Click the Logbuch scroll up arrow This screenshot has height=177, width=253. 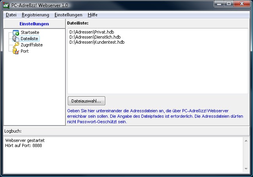click(246, 141)
